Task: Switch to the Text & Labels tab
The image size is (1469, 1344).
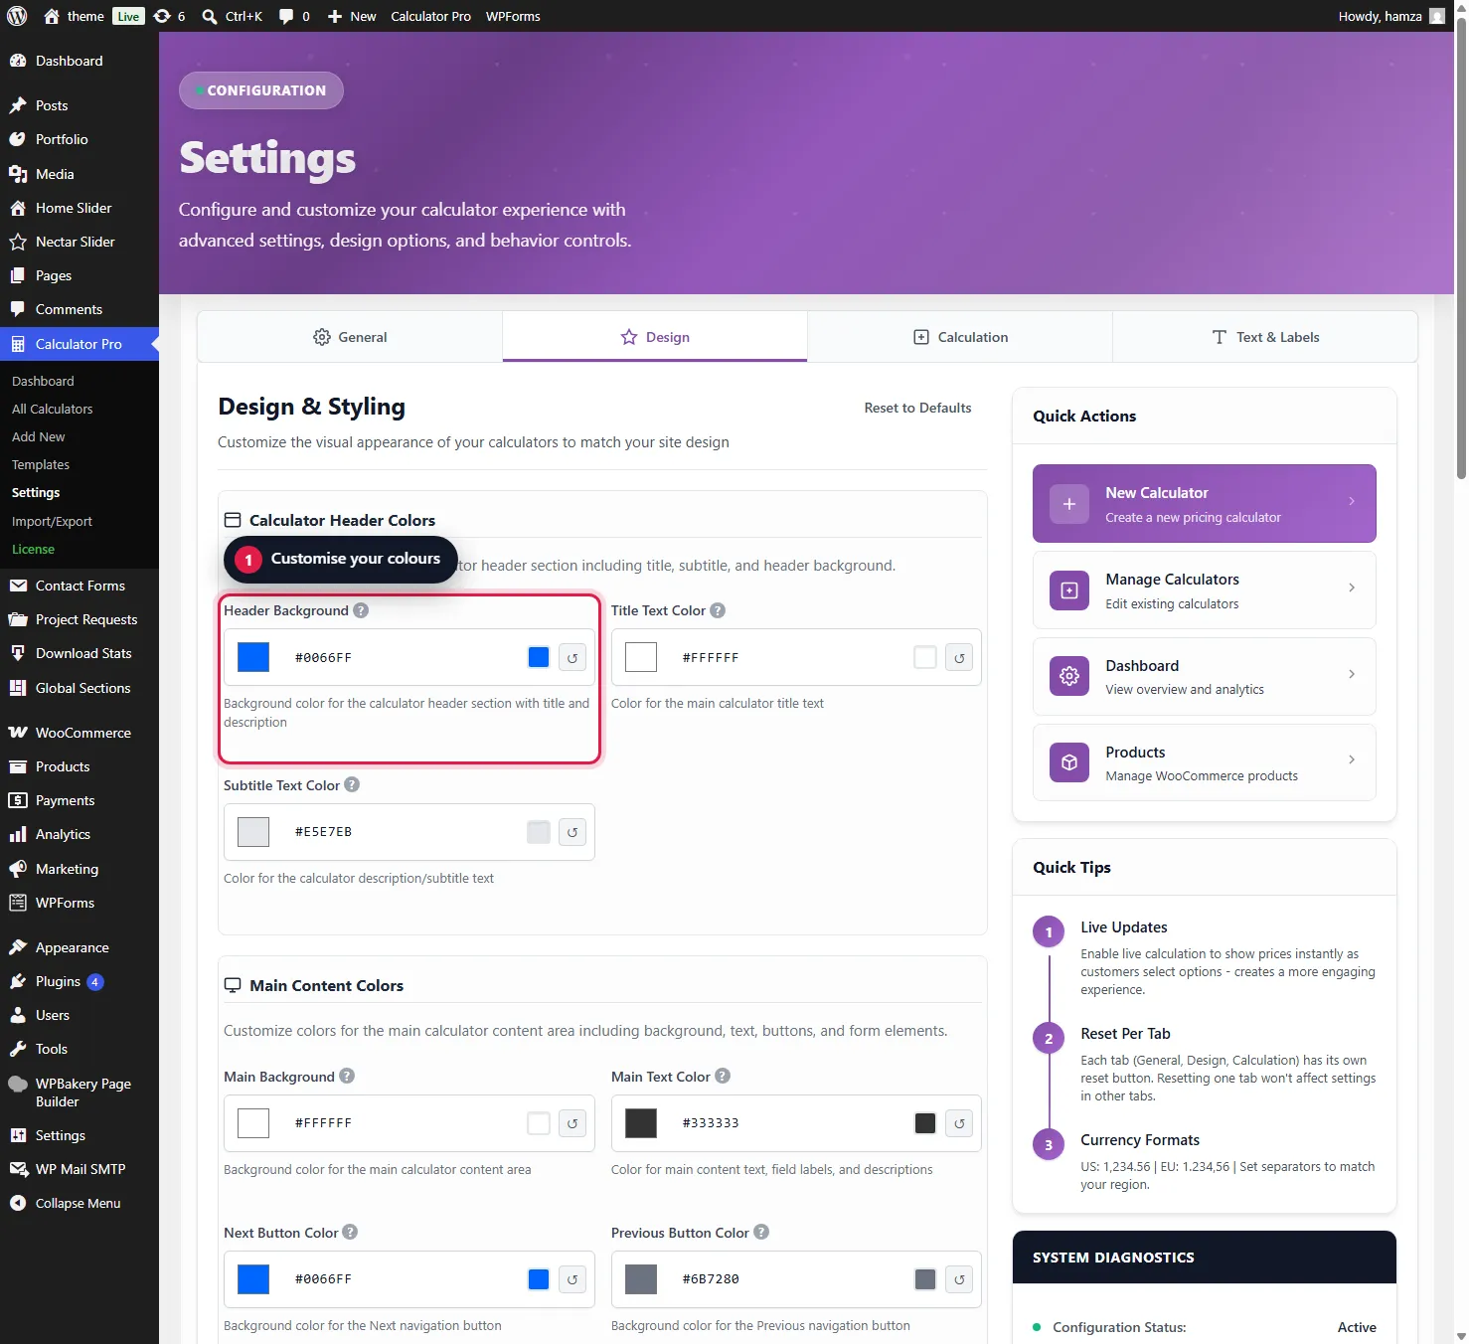Action: click(x=1265, y=337)
